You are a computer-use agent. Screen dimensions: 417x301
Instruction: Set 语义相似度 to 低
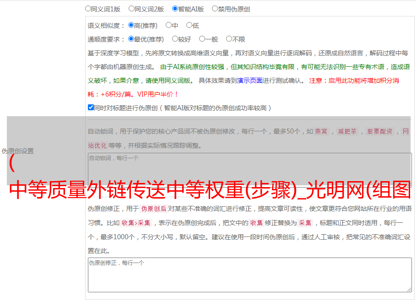pos(189,25)
